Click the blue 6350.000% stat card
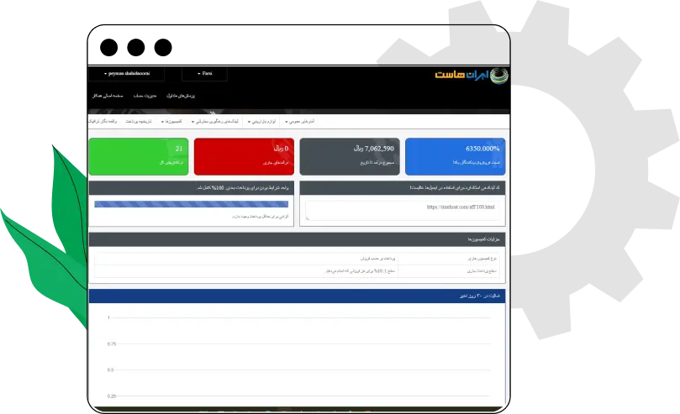 455,156
